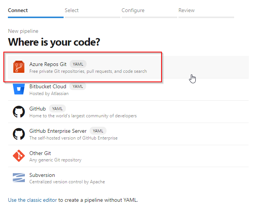Click 'Hosted by Atlassian' description
The image size is (265, 221).
coord(49,94)
